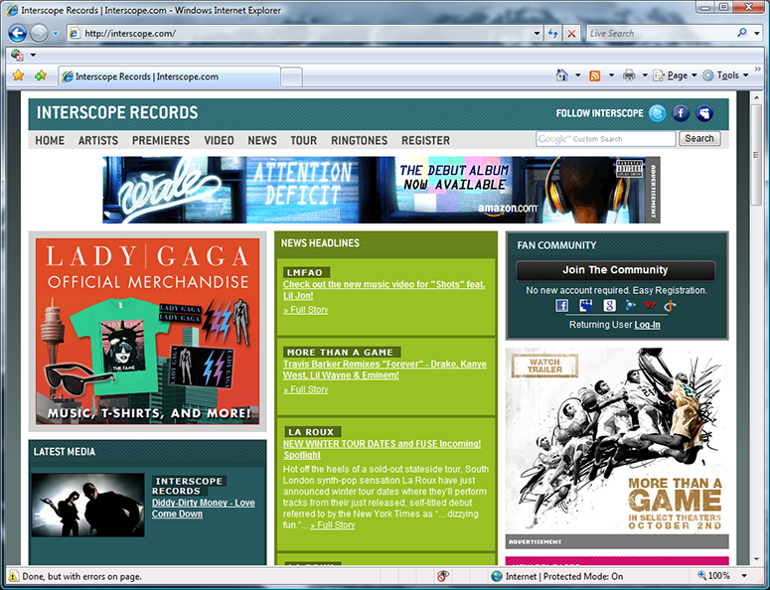Click the Yahoo icon in Fan Community

(650, 306)
